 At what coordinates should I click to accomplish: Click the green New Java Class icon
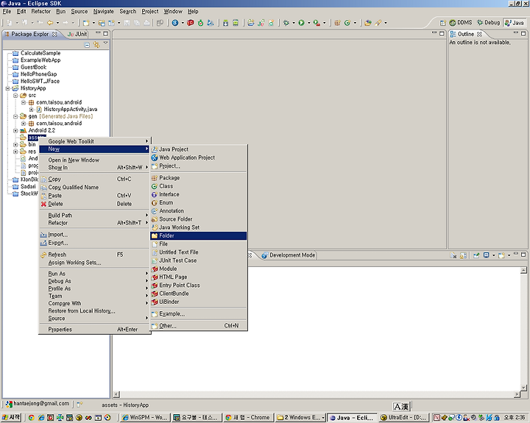(x=347, y=23)
